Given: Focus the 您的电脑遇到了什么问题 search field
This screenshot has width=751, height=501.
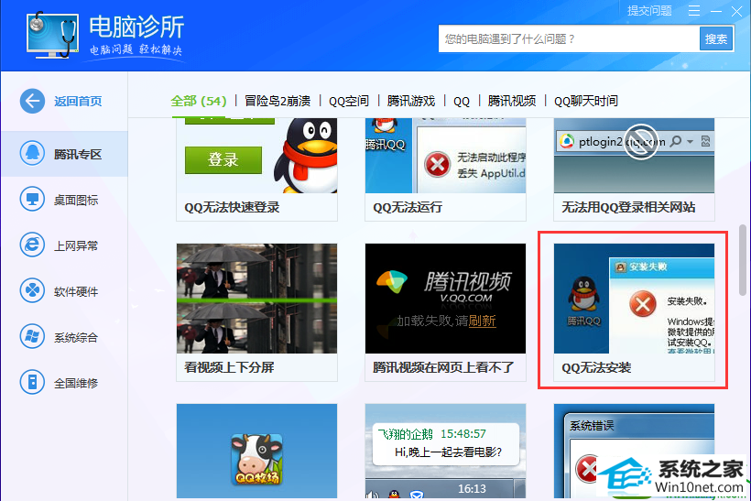Looking at the screenshot, I should [569, 38].
